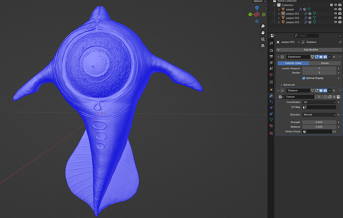This screenshot has width=343, height=218.
Task: Open the Physics properties tab
Action: coord(271,108)
